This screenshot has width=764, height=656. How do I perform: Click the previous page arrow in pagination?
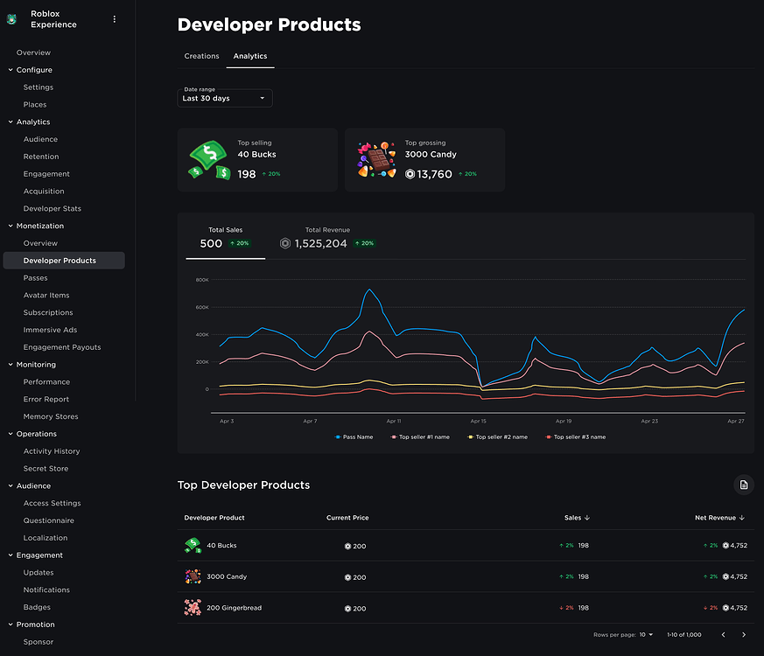pos(722,634)
